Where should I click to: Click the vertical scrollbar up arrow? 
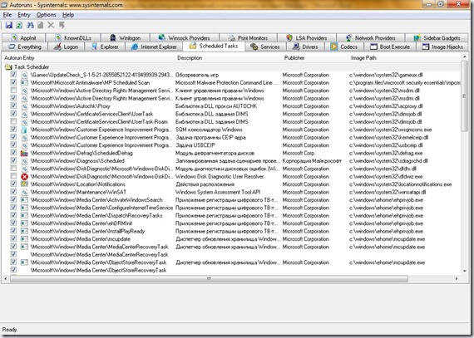(465, 56)
